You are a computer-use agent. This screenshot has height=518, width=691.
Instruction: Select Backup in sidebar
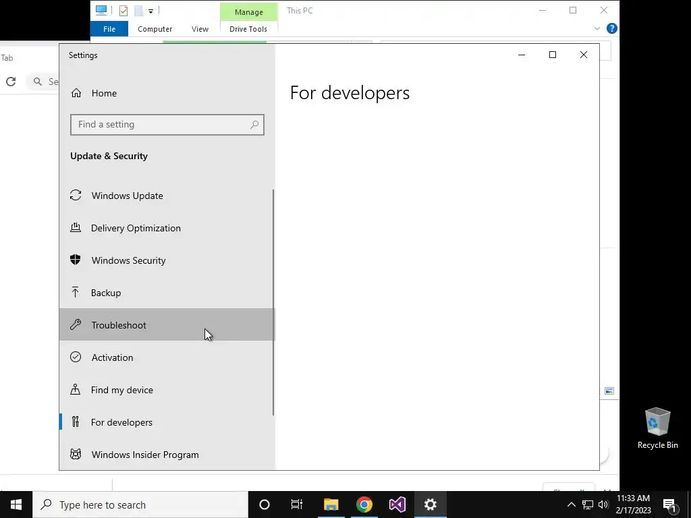pos(167,293)
